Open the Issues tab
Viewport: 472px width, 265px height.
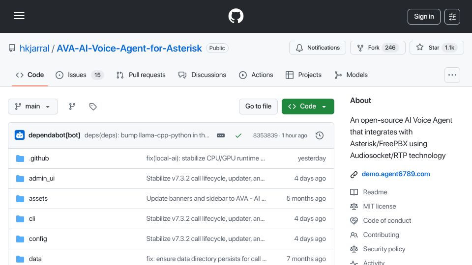pos(80,75)
